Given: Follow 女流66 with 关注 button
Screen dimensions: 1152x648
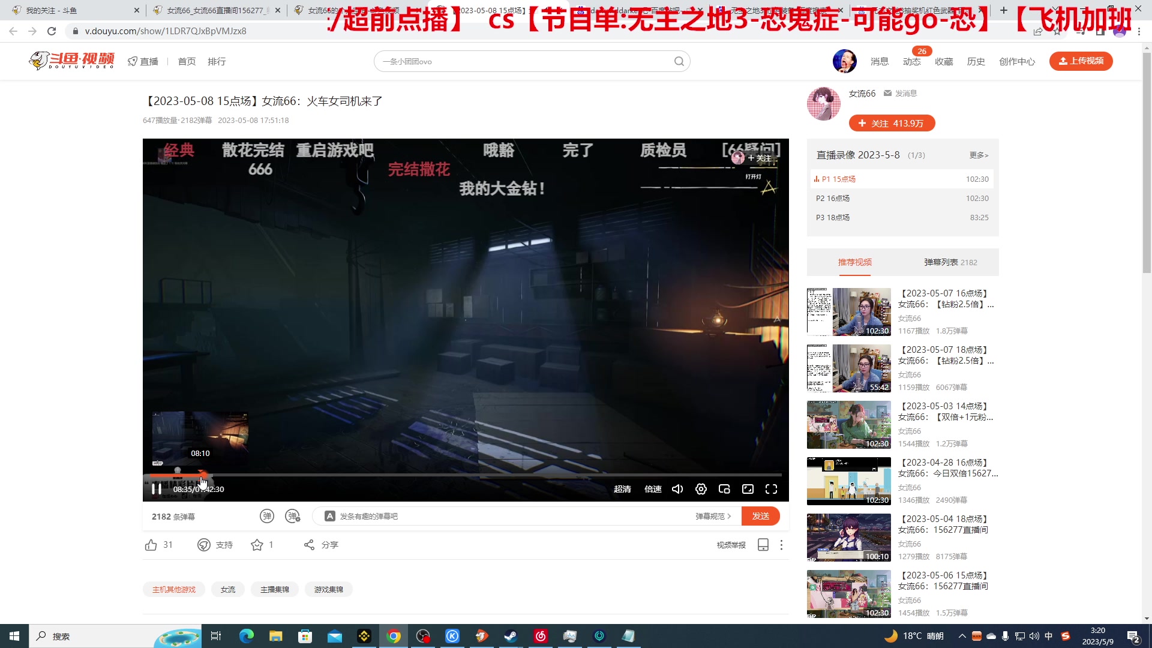Looking at the screenshot, I should click(892, 123).
